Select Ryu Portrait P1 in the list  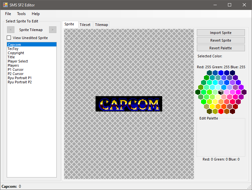(32, 78)
